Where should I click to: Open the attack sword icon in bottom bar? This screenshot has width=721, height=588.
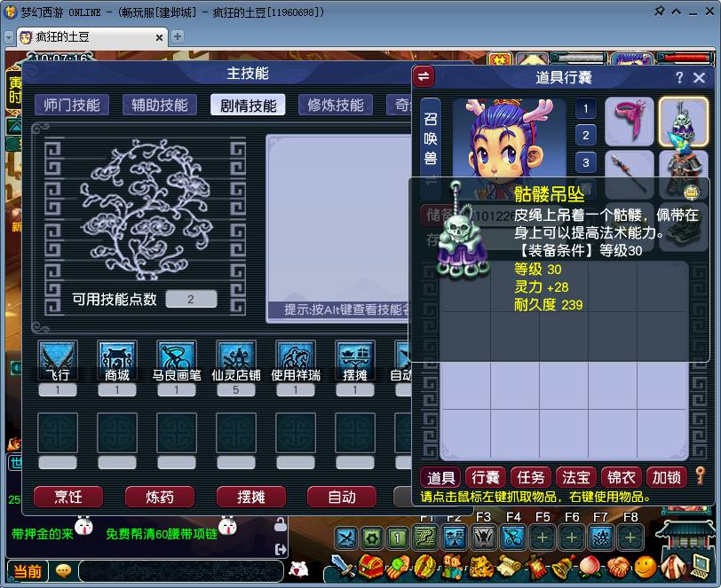[342, 566]
